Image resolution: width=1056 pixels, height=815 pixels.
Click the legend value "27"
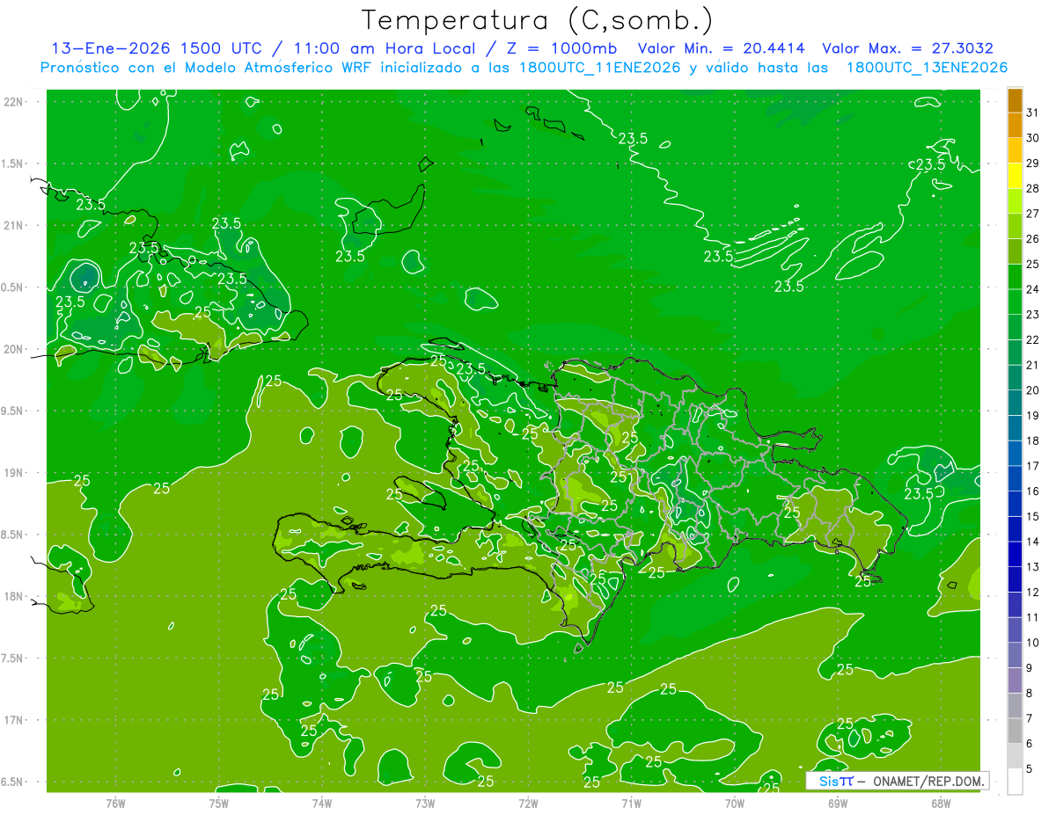pos(1033,214)
